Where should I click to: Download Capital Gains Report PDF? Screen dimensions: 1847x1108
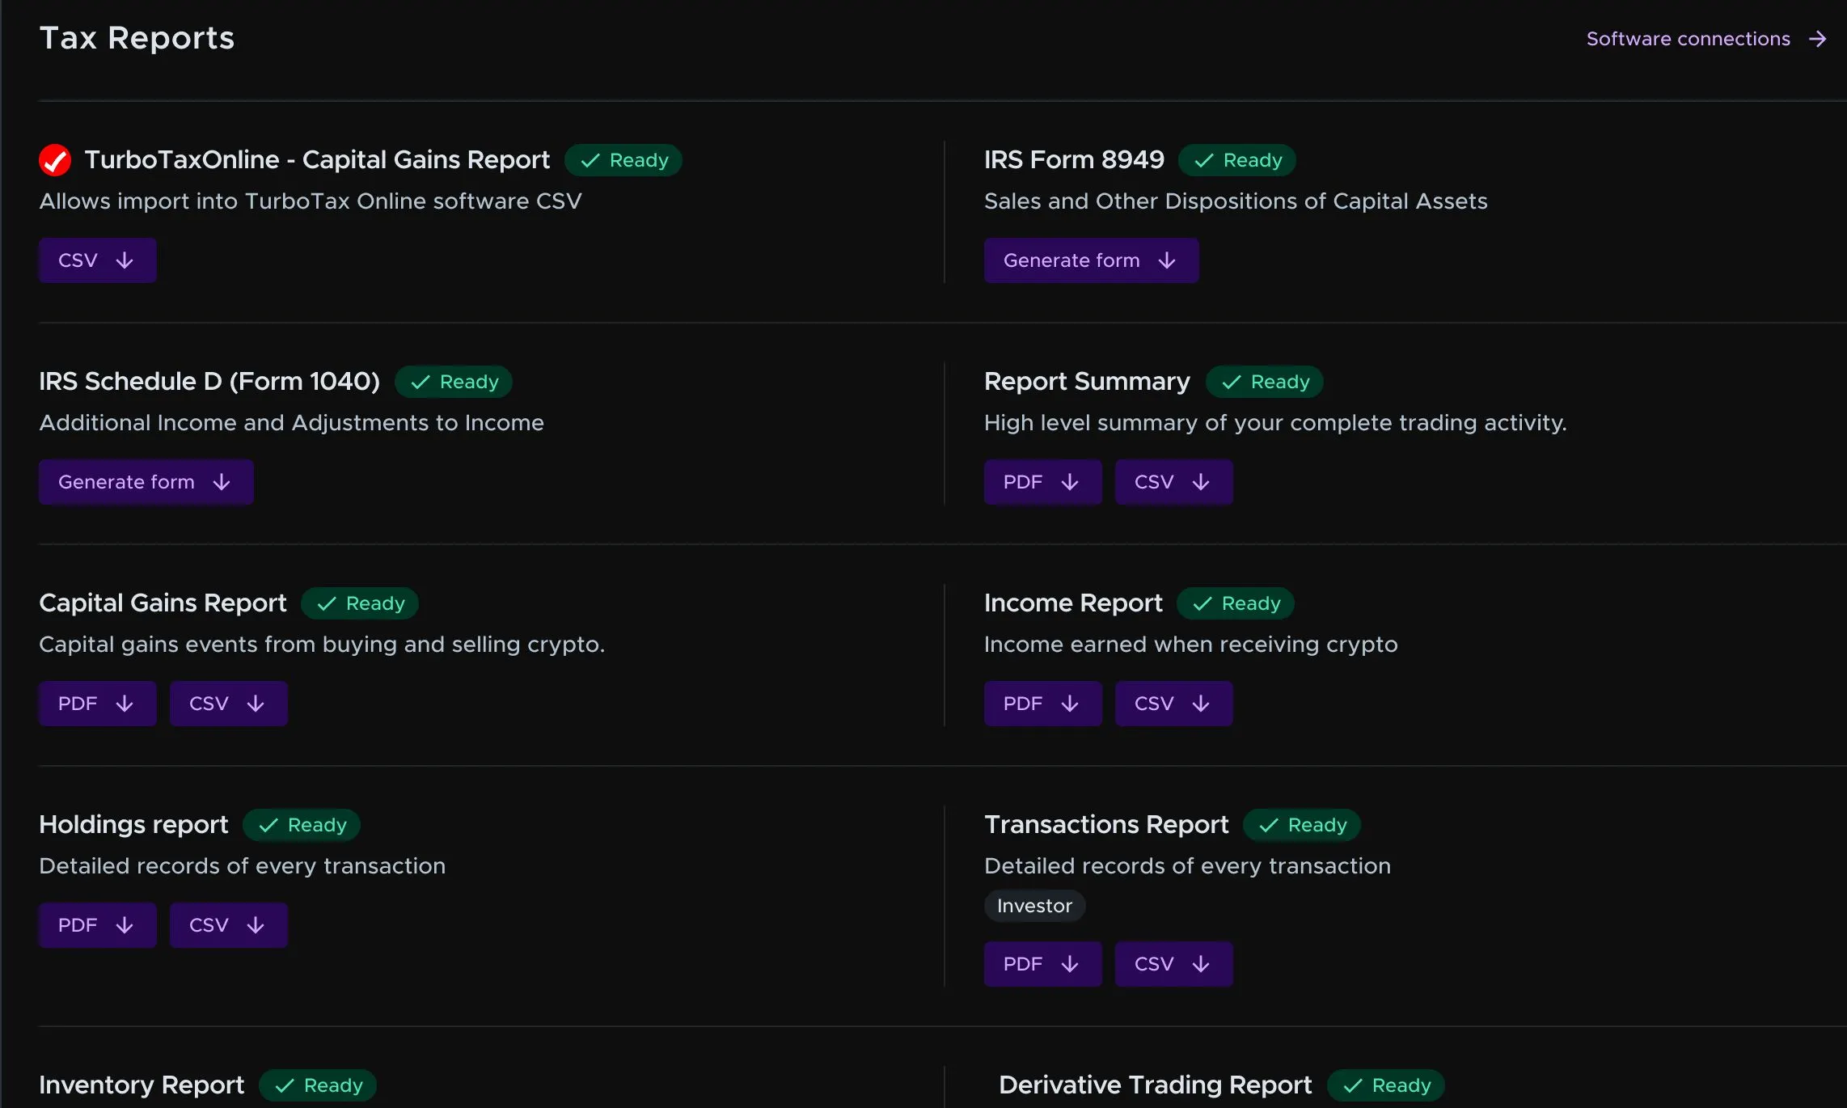click(x=97, y=704)
